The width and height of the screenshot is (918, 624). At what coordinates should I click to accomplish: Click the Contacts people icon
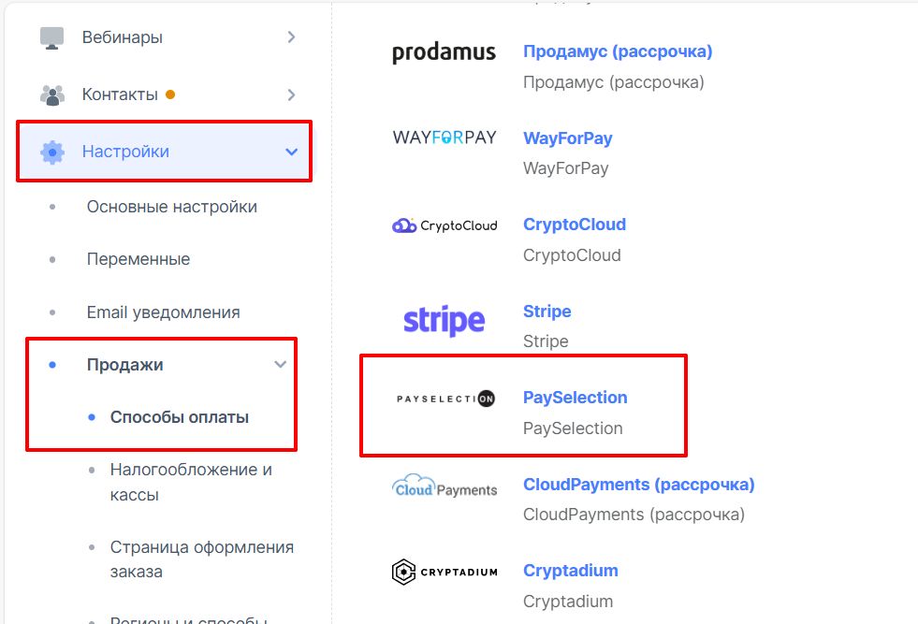pos(52,94)
